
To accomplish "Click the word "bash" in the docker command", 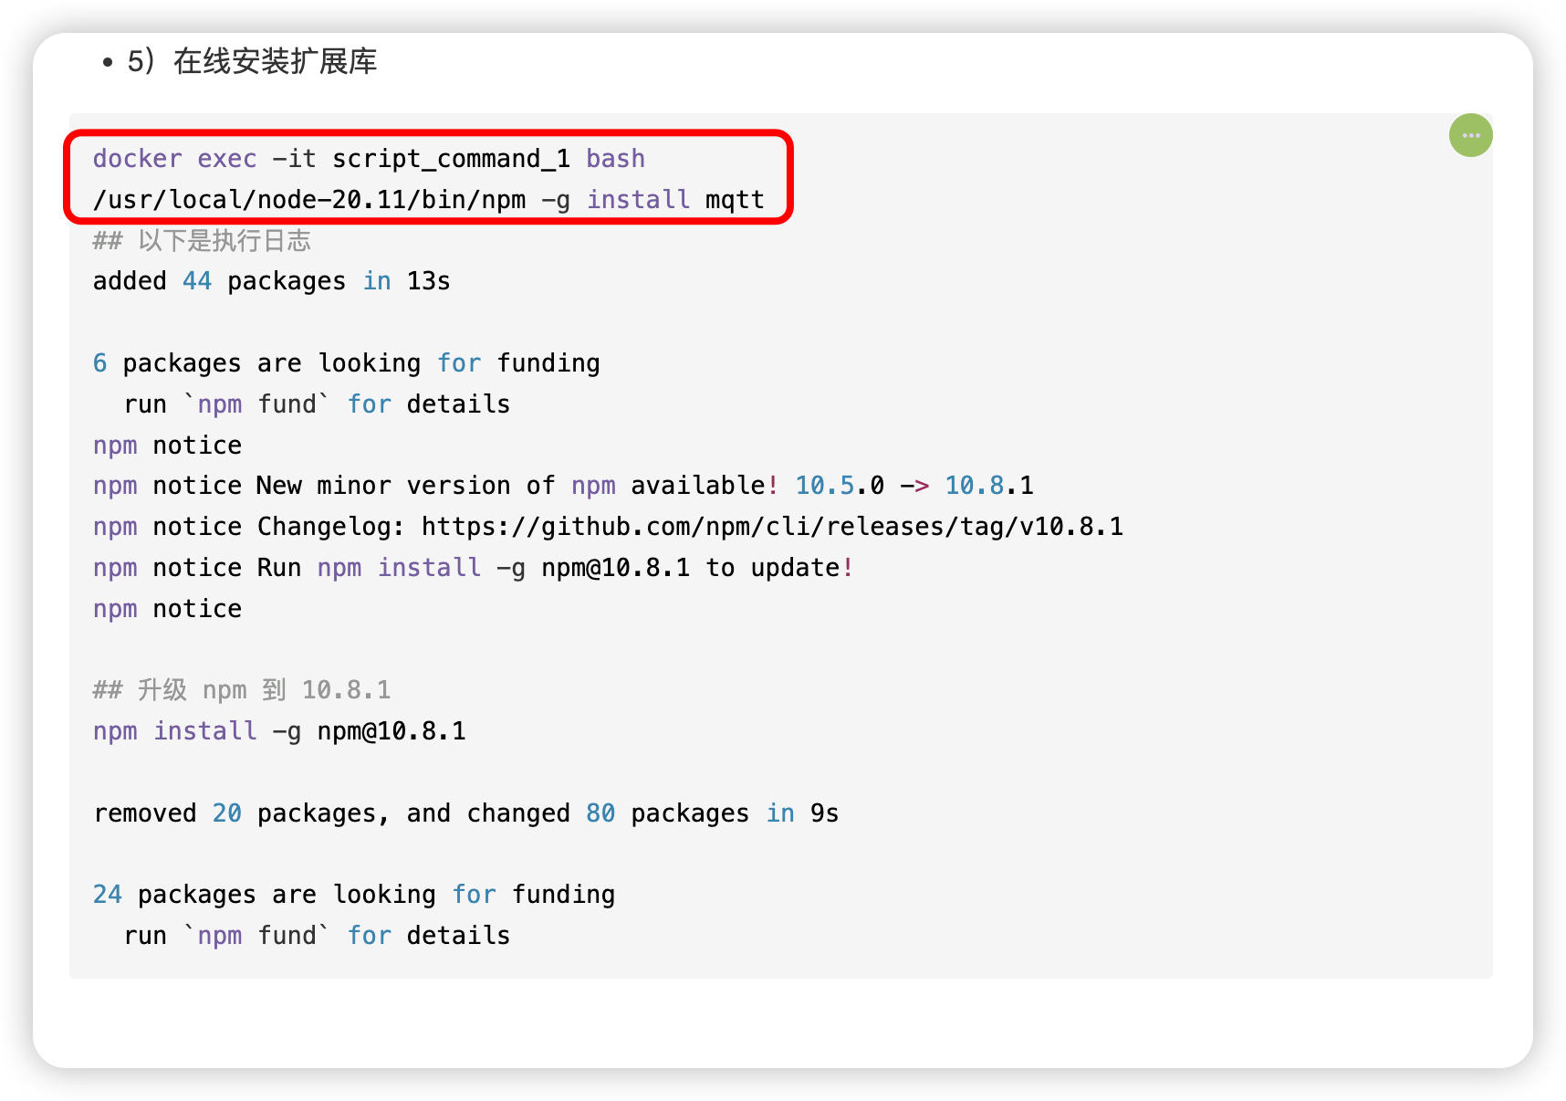I will coord(615,159).
